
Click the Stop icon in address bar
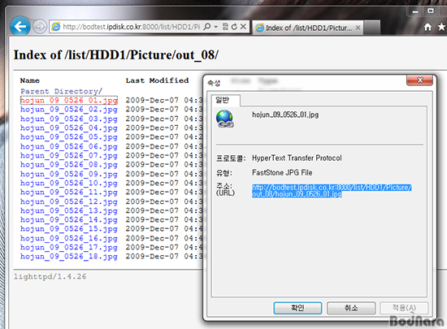243,27
